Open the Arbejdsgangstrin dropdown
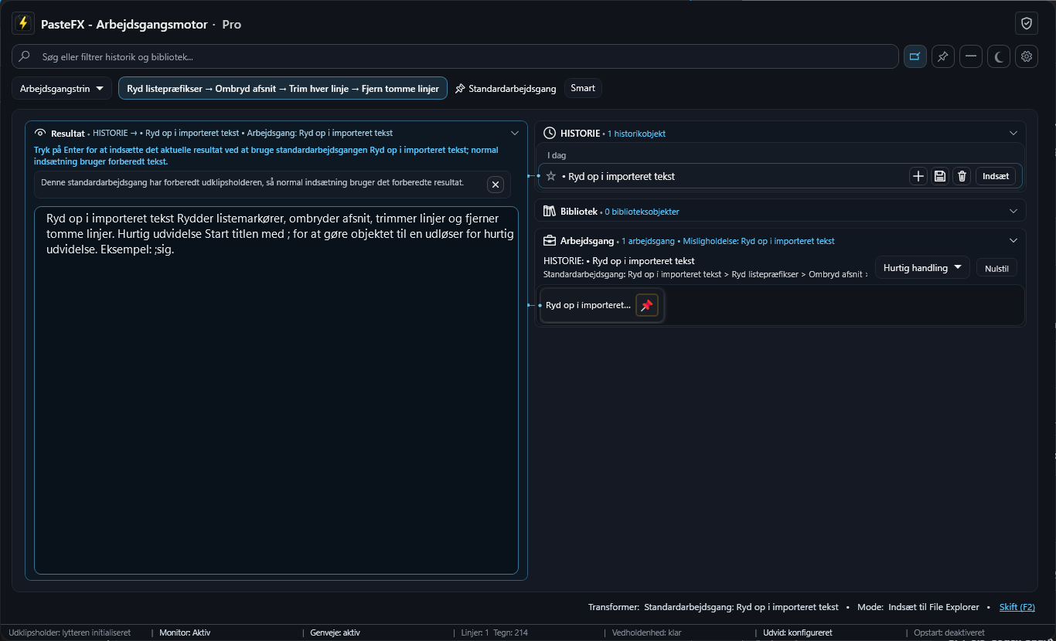This screenshot has width=1056, height=641. (62, 88)
